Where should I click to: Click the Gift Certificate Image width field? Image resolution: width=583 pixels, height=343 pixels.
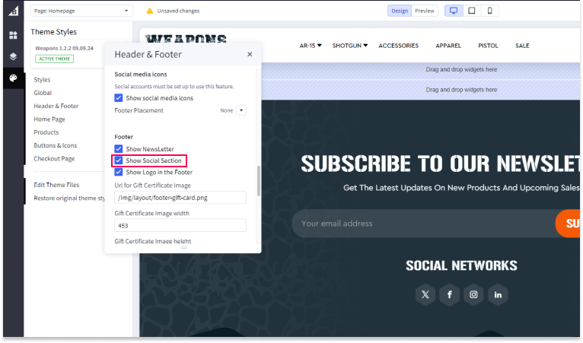180,225
